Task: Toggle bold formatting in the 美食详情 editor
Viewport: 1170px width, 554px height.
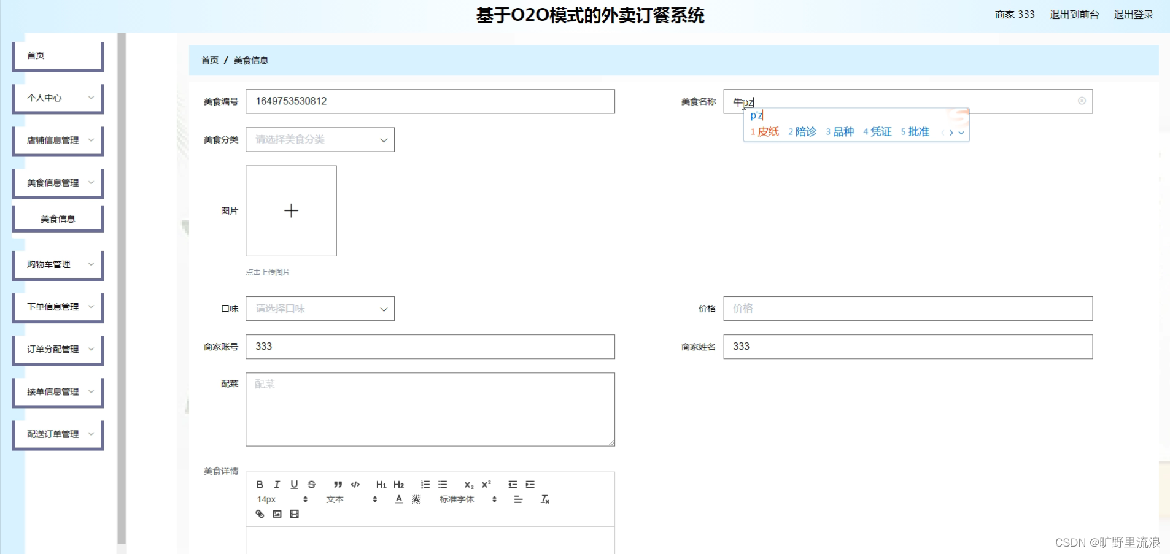Action: [260, 484]
